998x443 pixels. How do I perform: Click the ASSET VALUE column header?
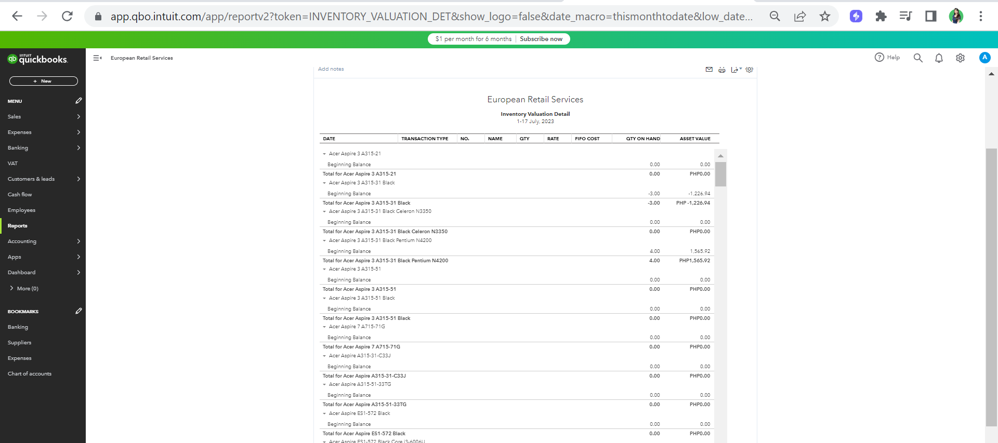pyautogui.click(x=695, y=139)
